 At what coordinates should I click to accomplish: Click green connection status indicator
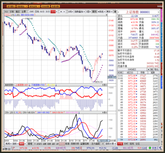(x=150, y=148)
